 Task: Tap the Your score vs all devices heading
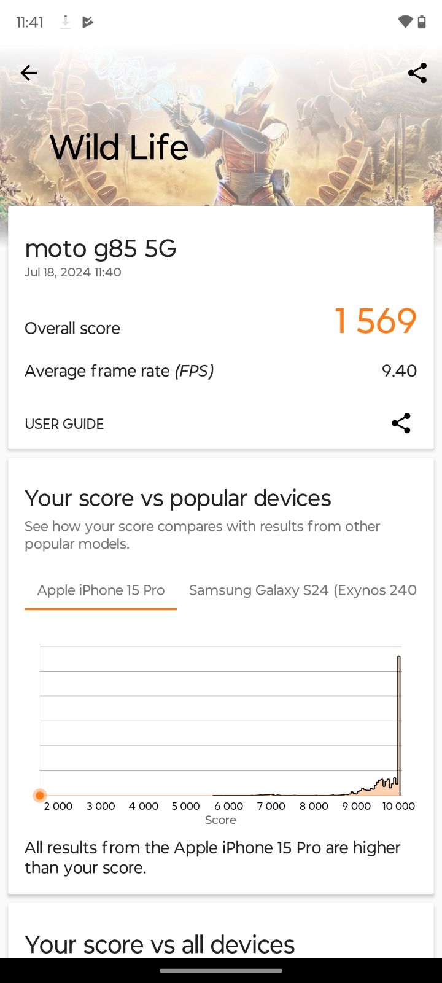160,944
